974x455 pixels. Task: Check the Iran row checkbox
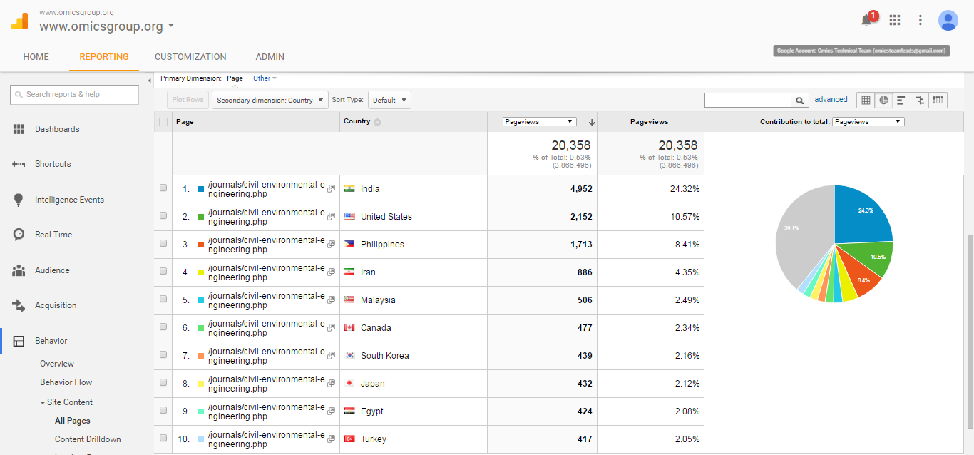click(x=163, y=271)
